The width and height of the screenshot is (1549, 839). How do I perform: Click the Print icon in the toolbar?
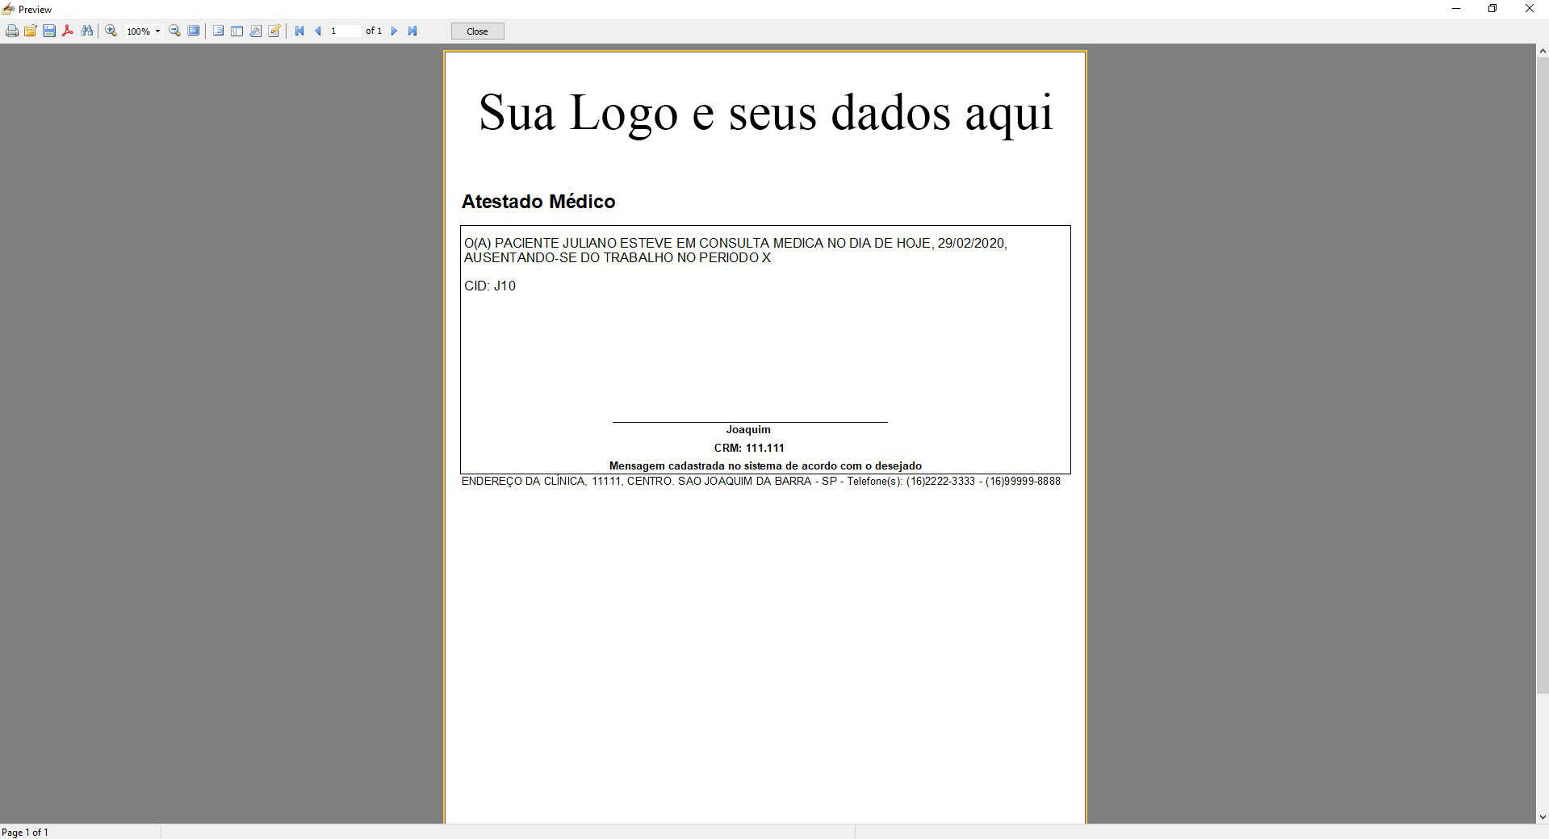(12, 31)
